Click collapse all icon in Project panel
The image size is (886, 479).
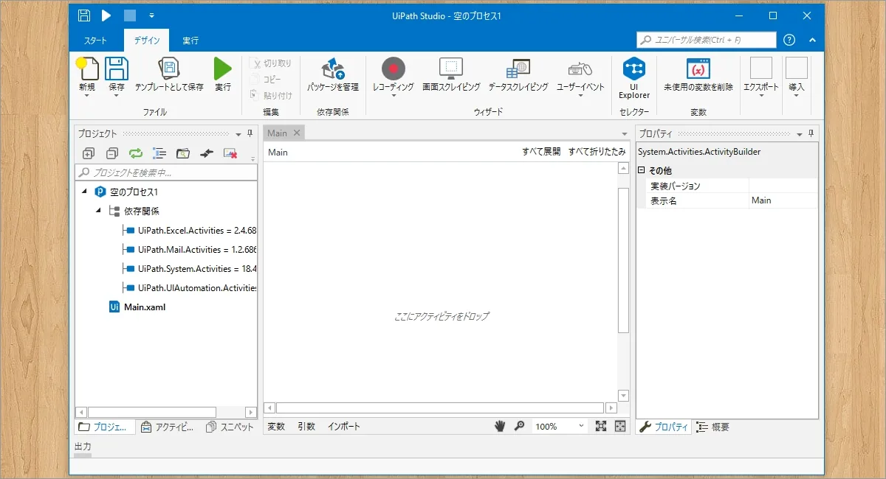[x=111, y=153]
